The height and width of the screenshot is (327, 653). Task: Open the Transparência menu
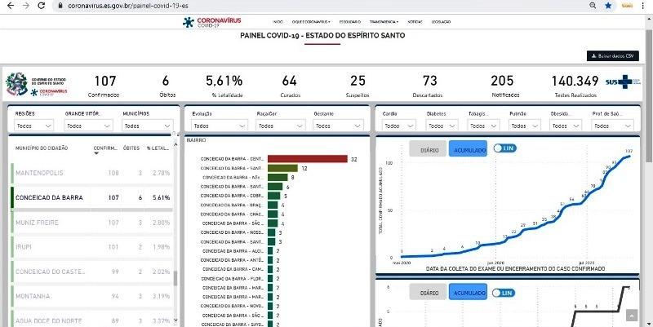[x=384, y=22]
